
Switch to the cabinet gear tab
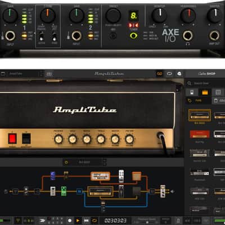[x=218, y=92]
